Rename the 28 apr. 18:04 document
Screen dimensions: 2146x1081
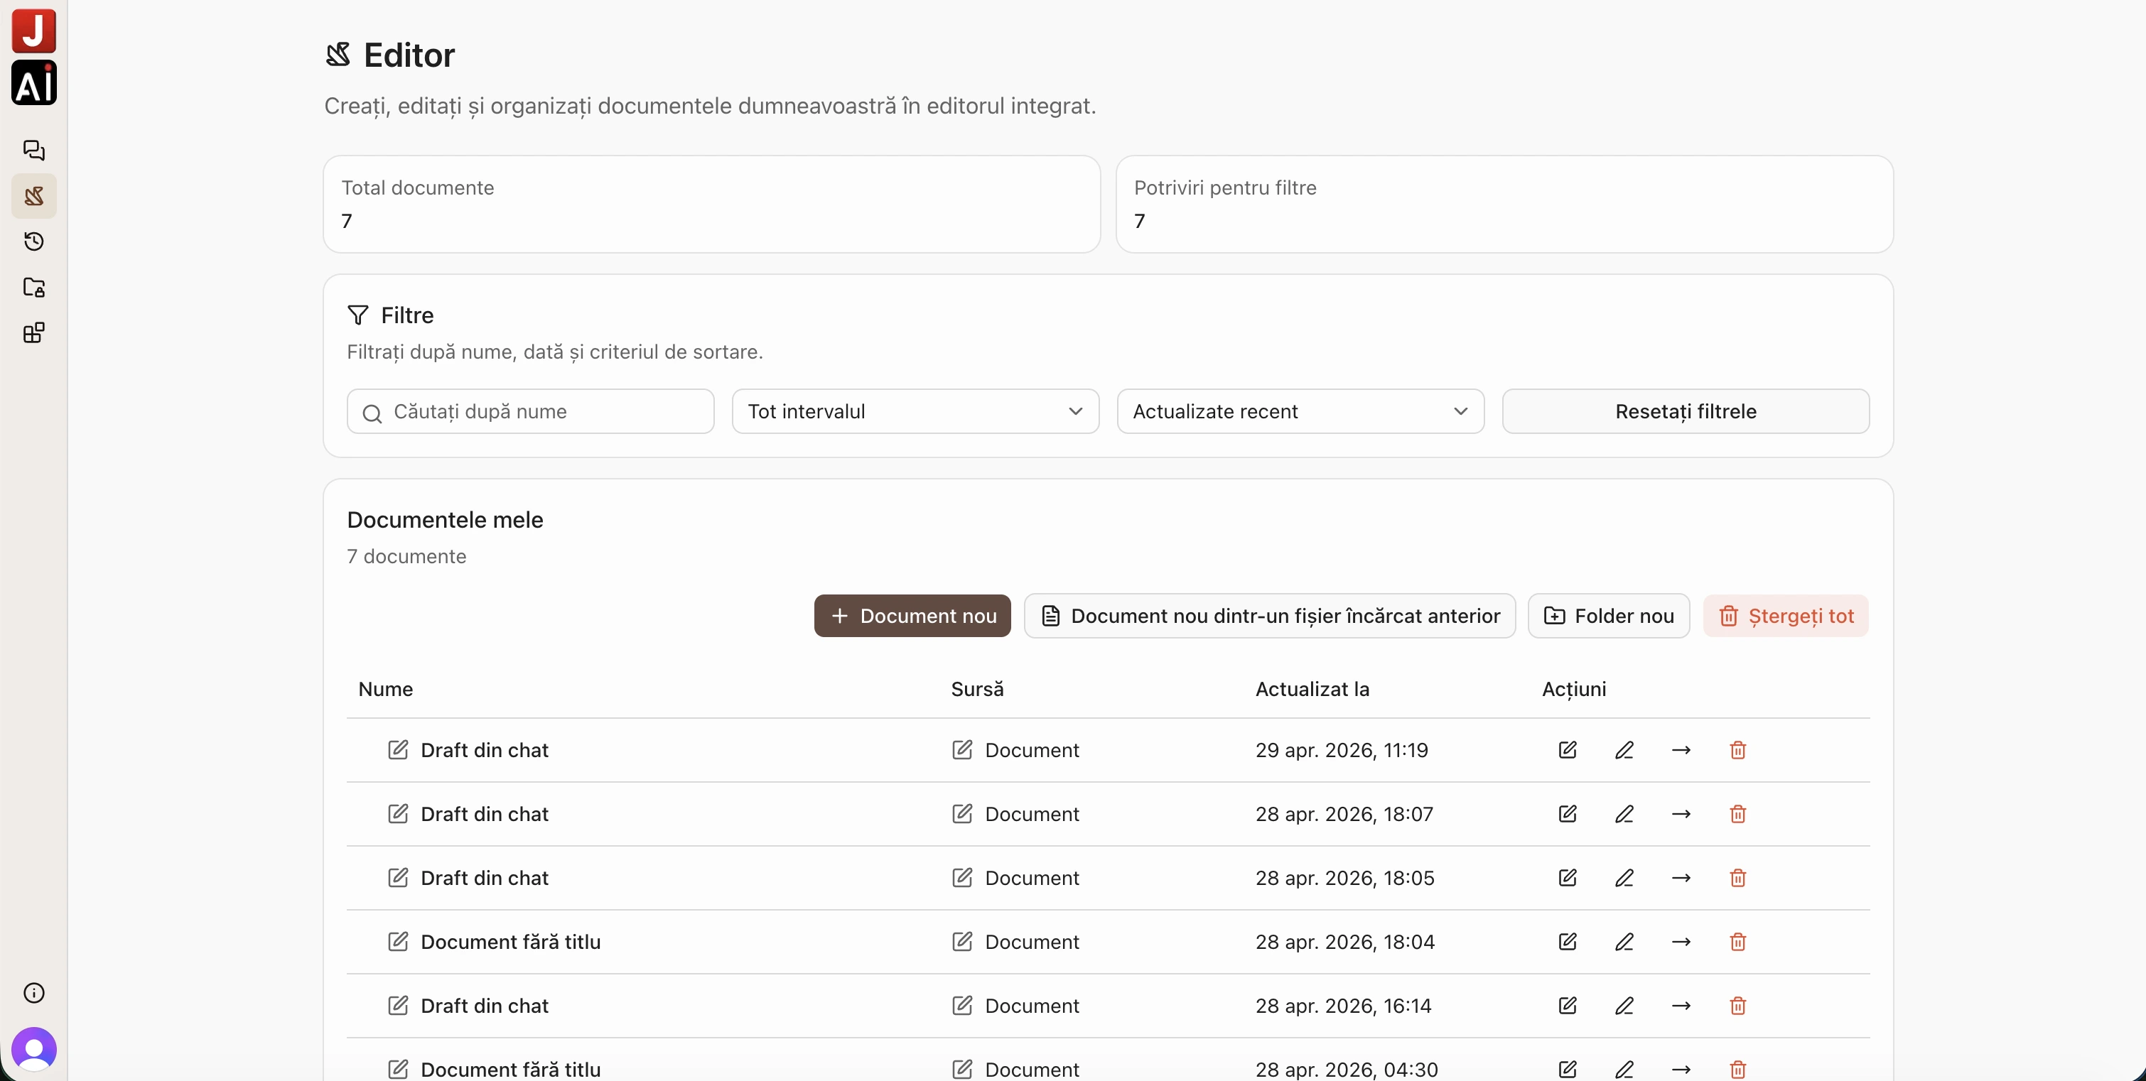1624,941
